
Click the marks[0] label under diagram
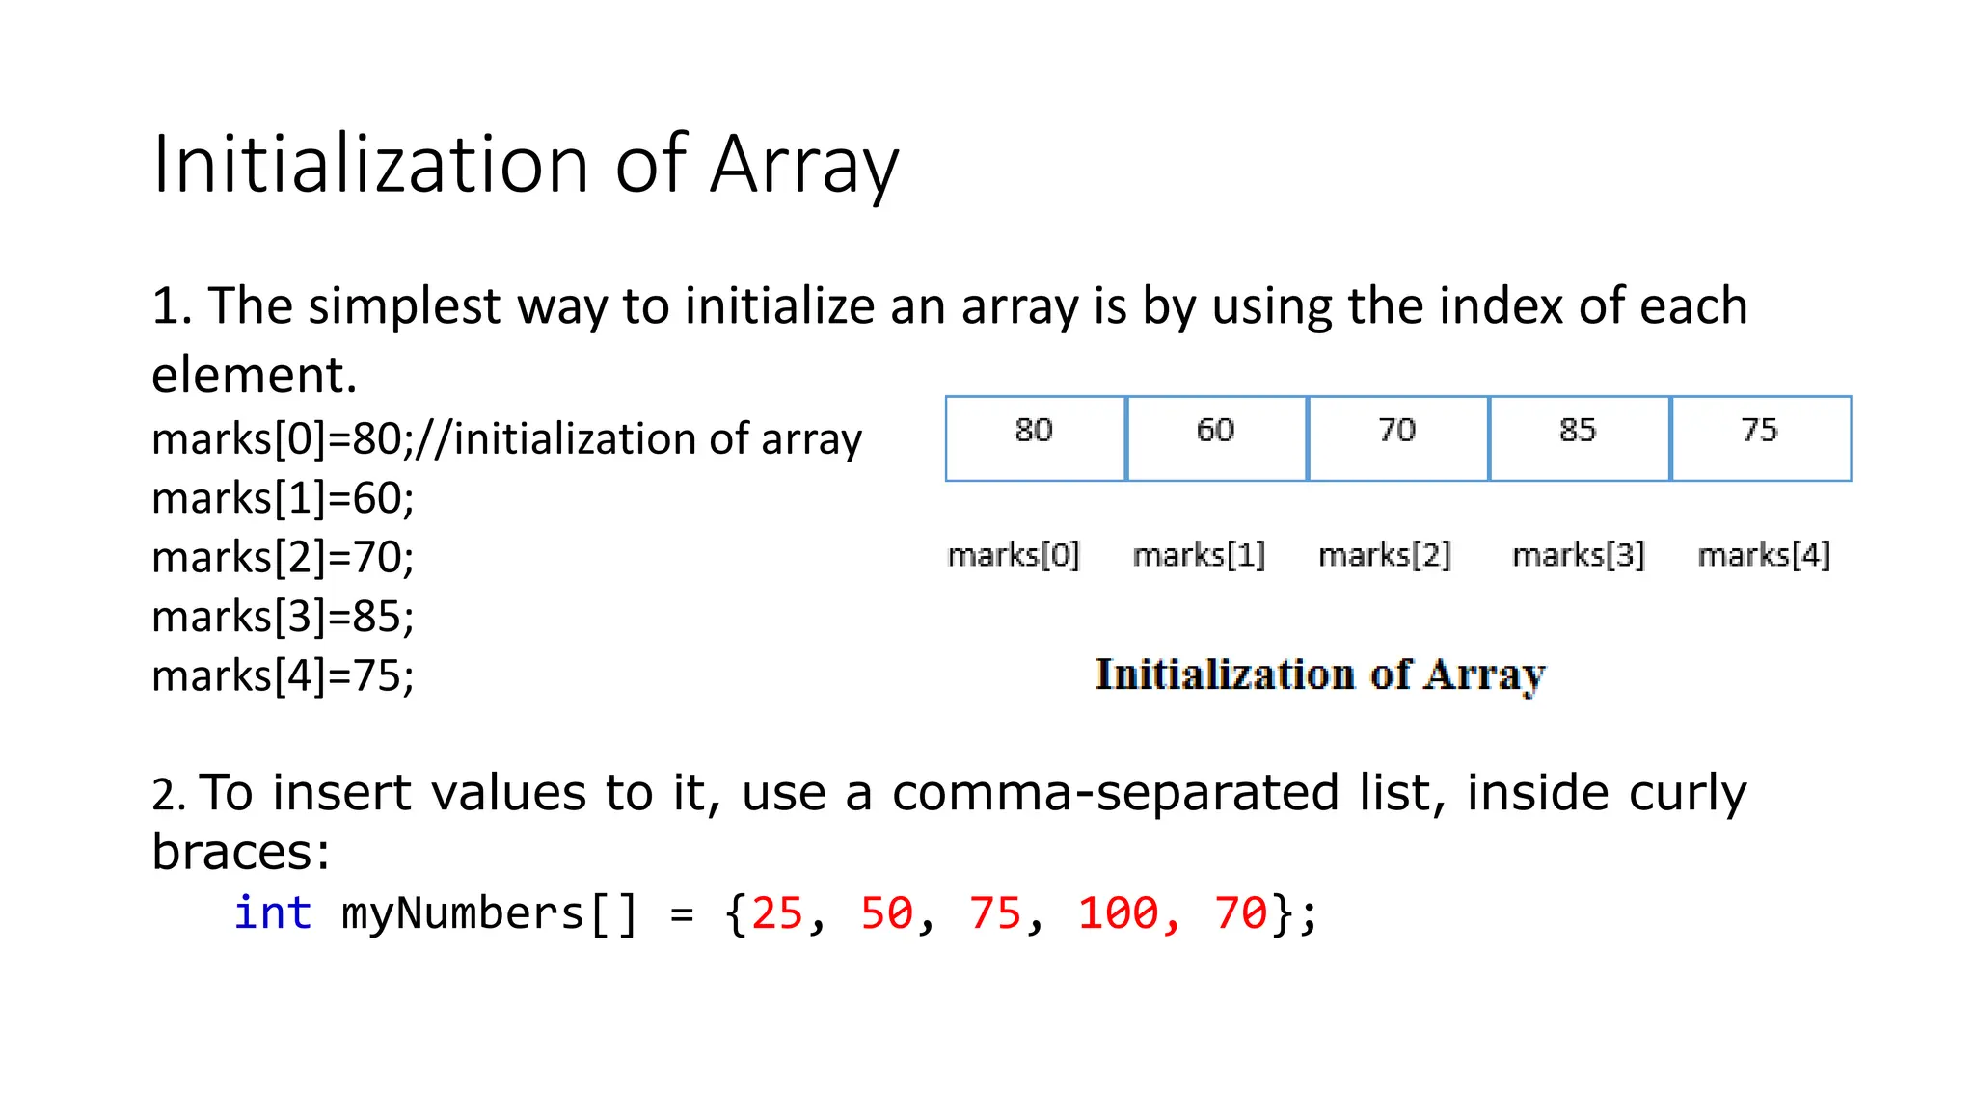1014,555
